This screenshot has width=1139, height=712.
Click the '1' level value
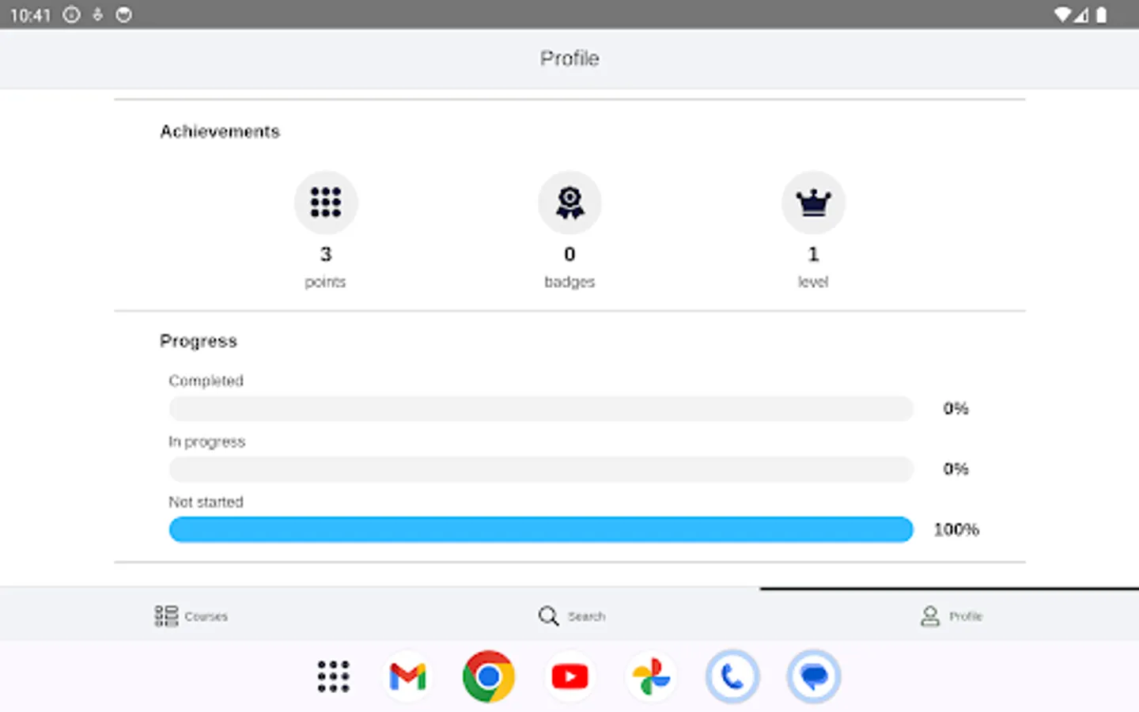(813, 254)
